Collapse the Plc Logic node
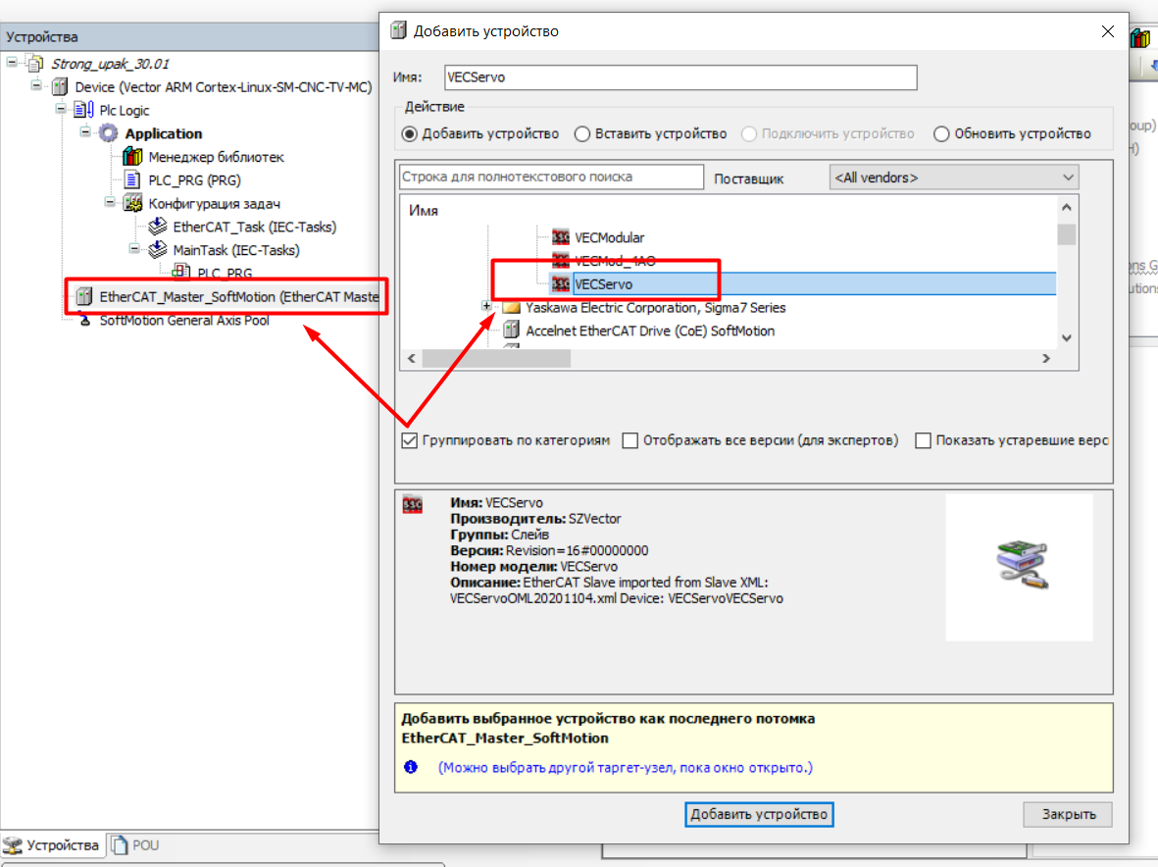 (x=62, y=109)
